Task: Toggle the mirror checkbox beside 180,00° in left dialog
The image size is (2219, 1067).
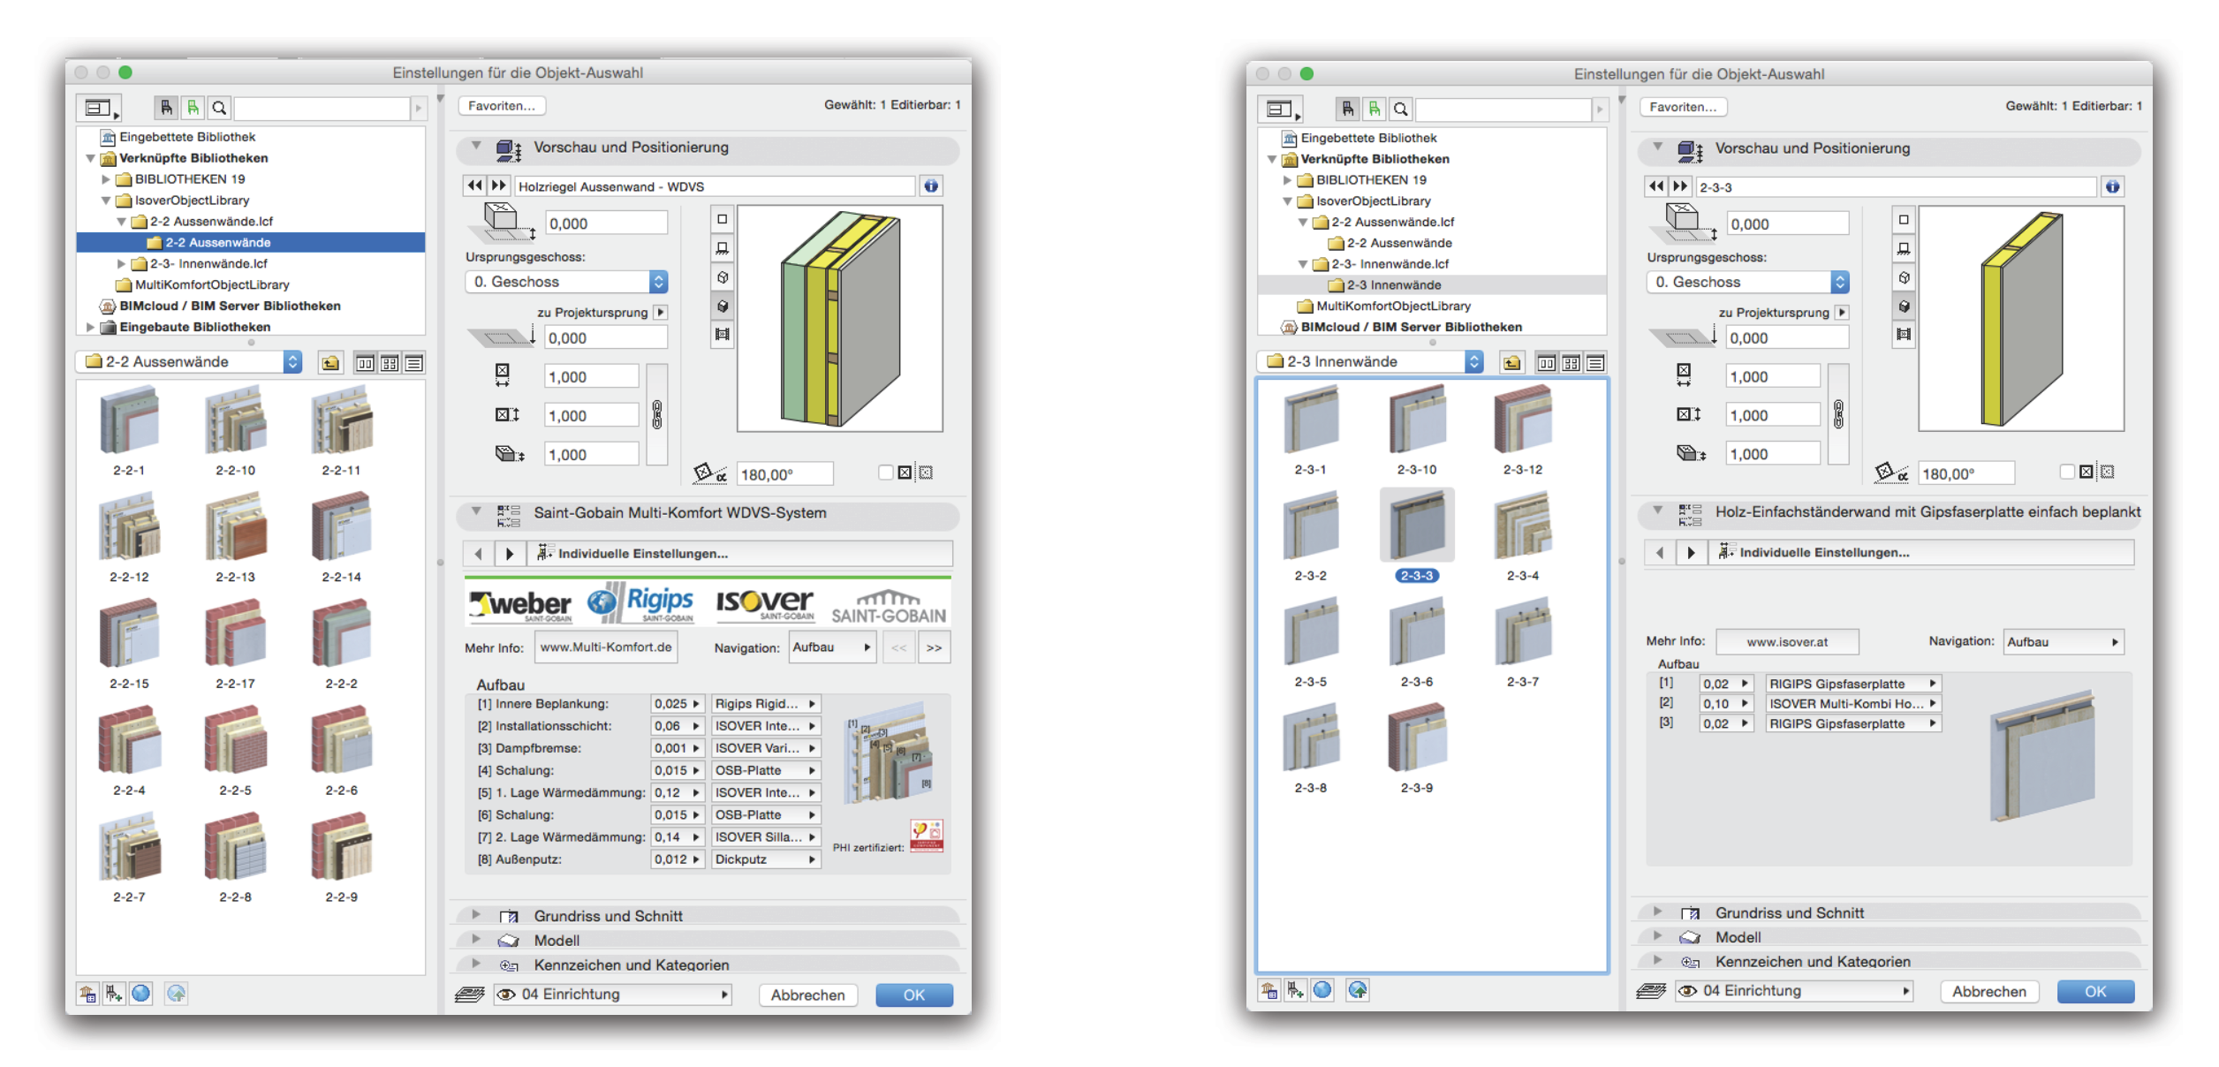Action: 886,473
